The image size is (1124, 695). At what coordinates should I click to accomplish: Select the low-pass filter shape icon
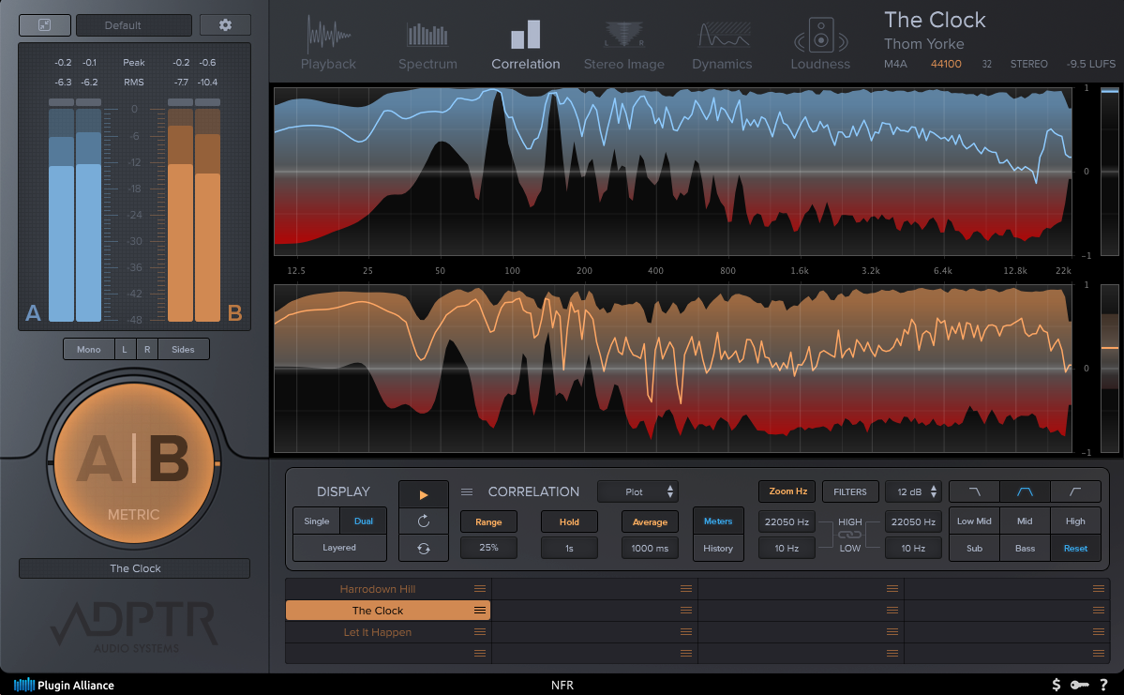974,491
